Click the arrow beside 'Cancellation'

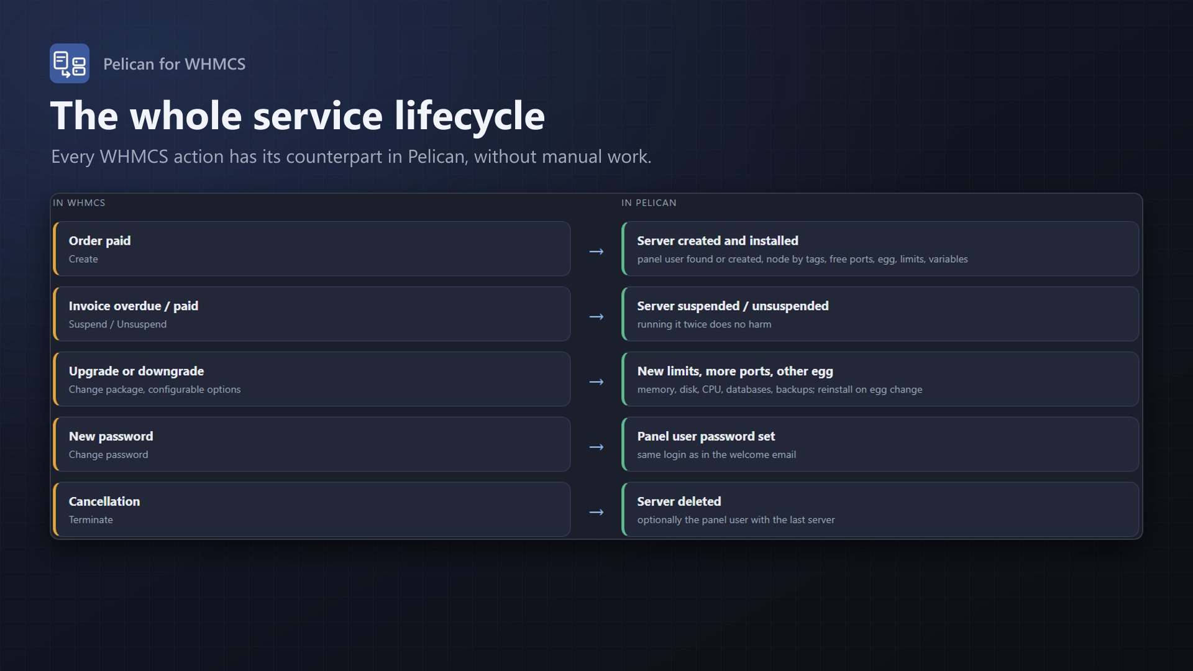click(x=596, y=513)
